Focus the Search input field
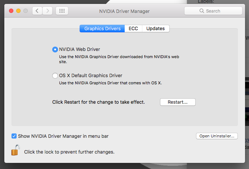249x169 pixels. [216, 11]
